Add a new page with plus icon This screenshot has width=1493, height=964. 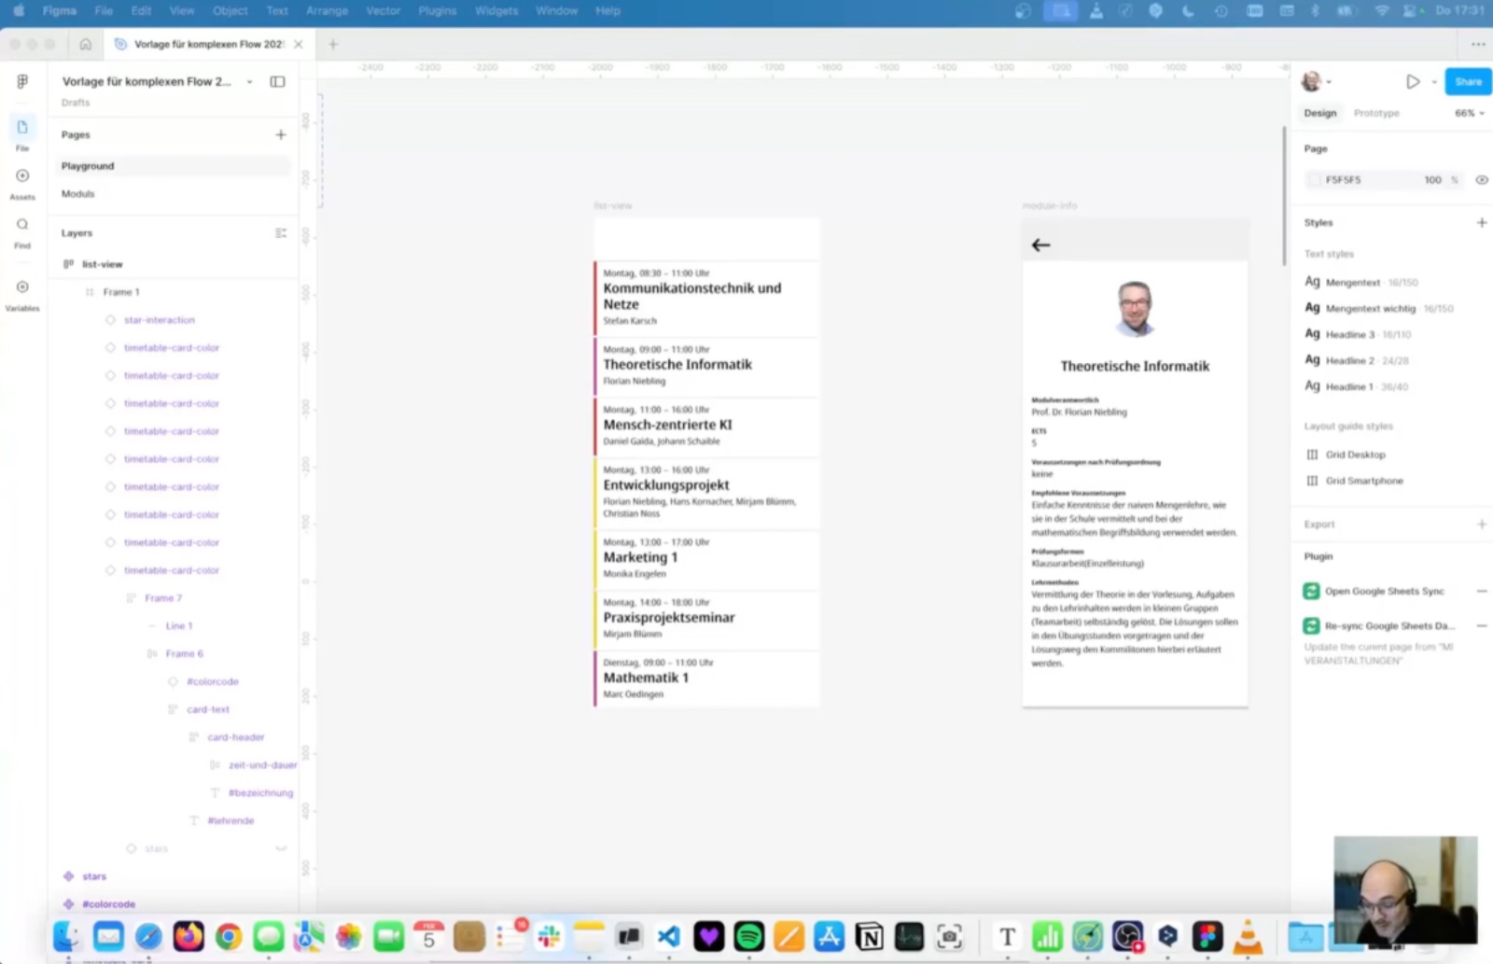click(281, 135)
